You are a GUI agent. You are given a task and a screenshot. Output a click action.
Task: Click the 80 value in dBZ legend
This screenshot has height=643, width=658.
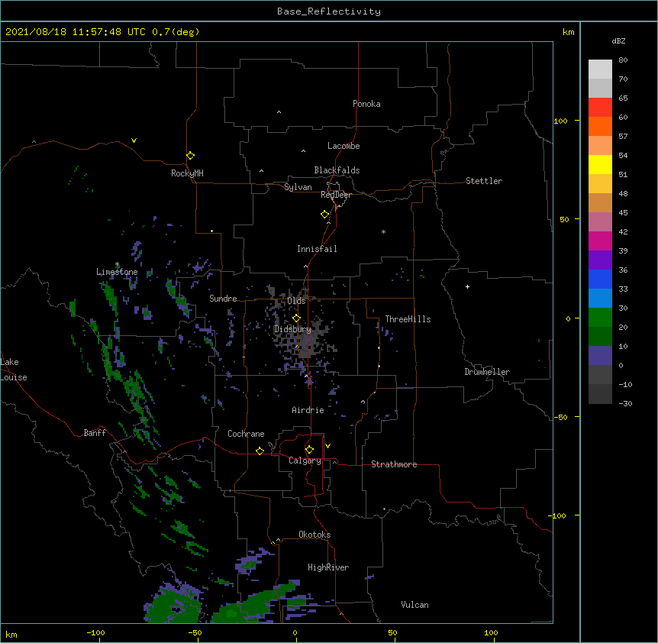[x=623, y=60]
